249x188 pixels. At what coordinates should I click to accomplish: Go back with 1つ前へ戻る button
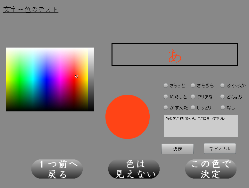click(x=57, y=169)
